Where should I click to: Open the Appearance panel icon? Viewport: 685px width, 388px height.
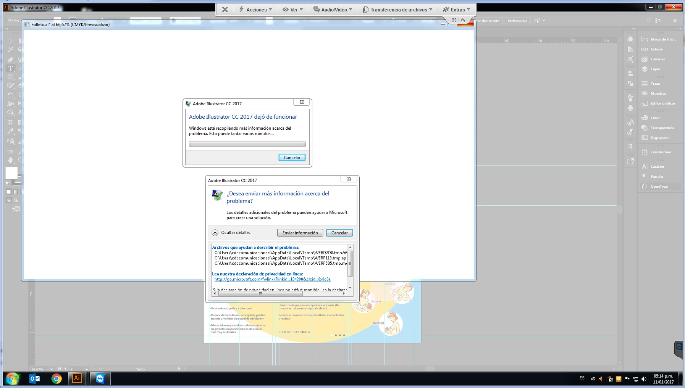click(x=630, y=39)
